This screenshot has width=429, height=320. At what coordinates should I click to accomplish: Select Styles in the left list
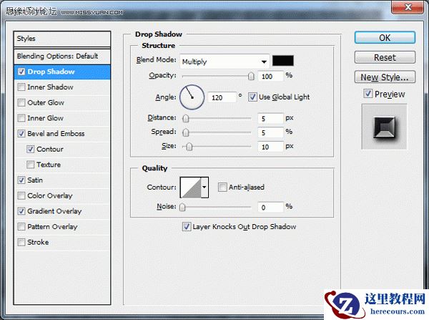tap(62, 39)
